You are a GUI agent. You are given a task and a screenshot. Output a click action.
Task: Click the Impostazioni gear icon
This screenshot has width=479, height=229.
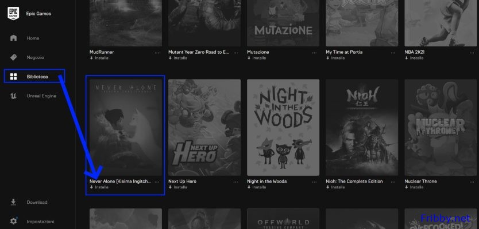pyautogui.click(x=14, y=221)
